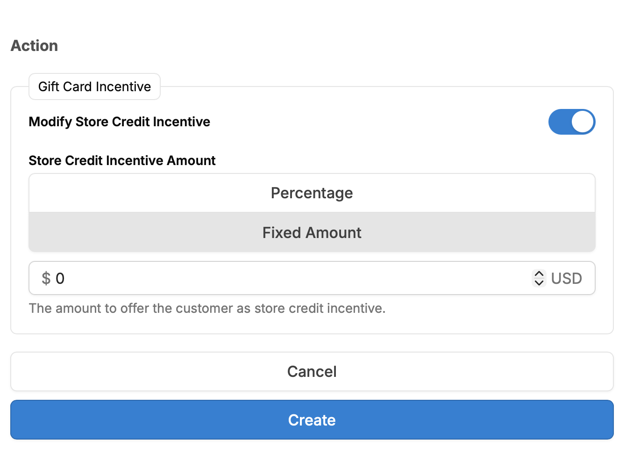Click the Gift Card Incentive label
Screen dimensions: 626x469
94,87
